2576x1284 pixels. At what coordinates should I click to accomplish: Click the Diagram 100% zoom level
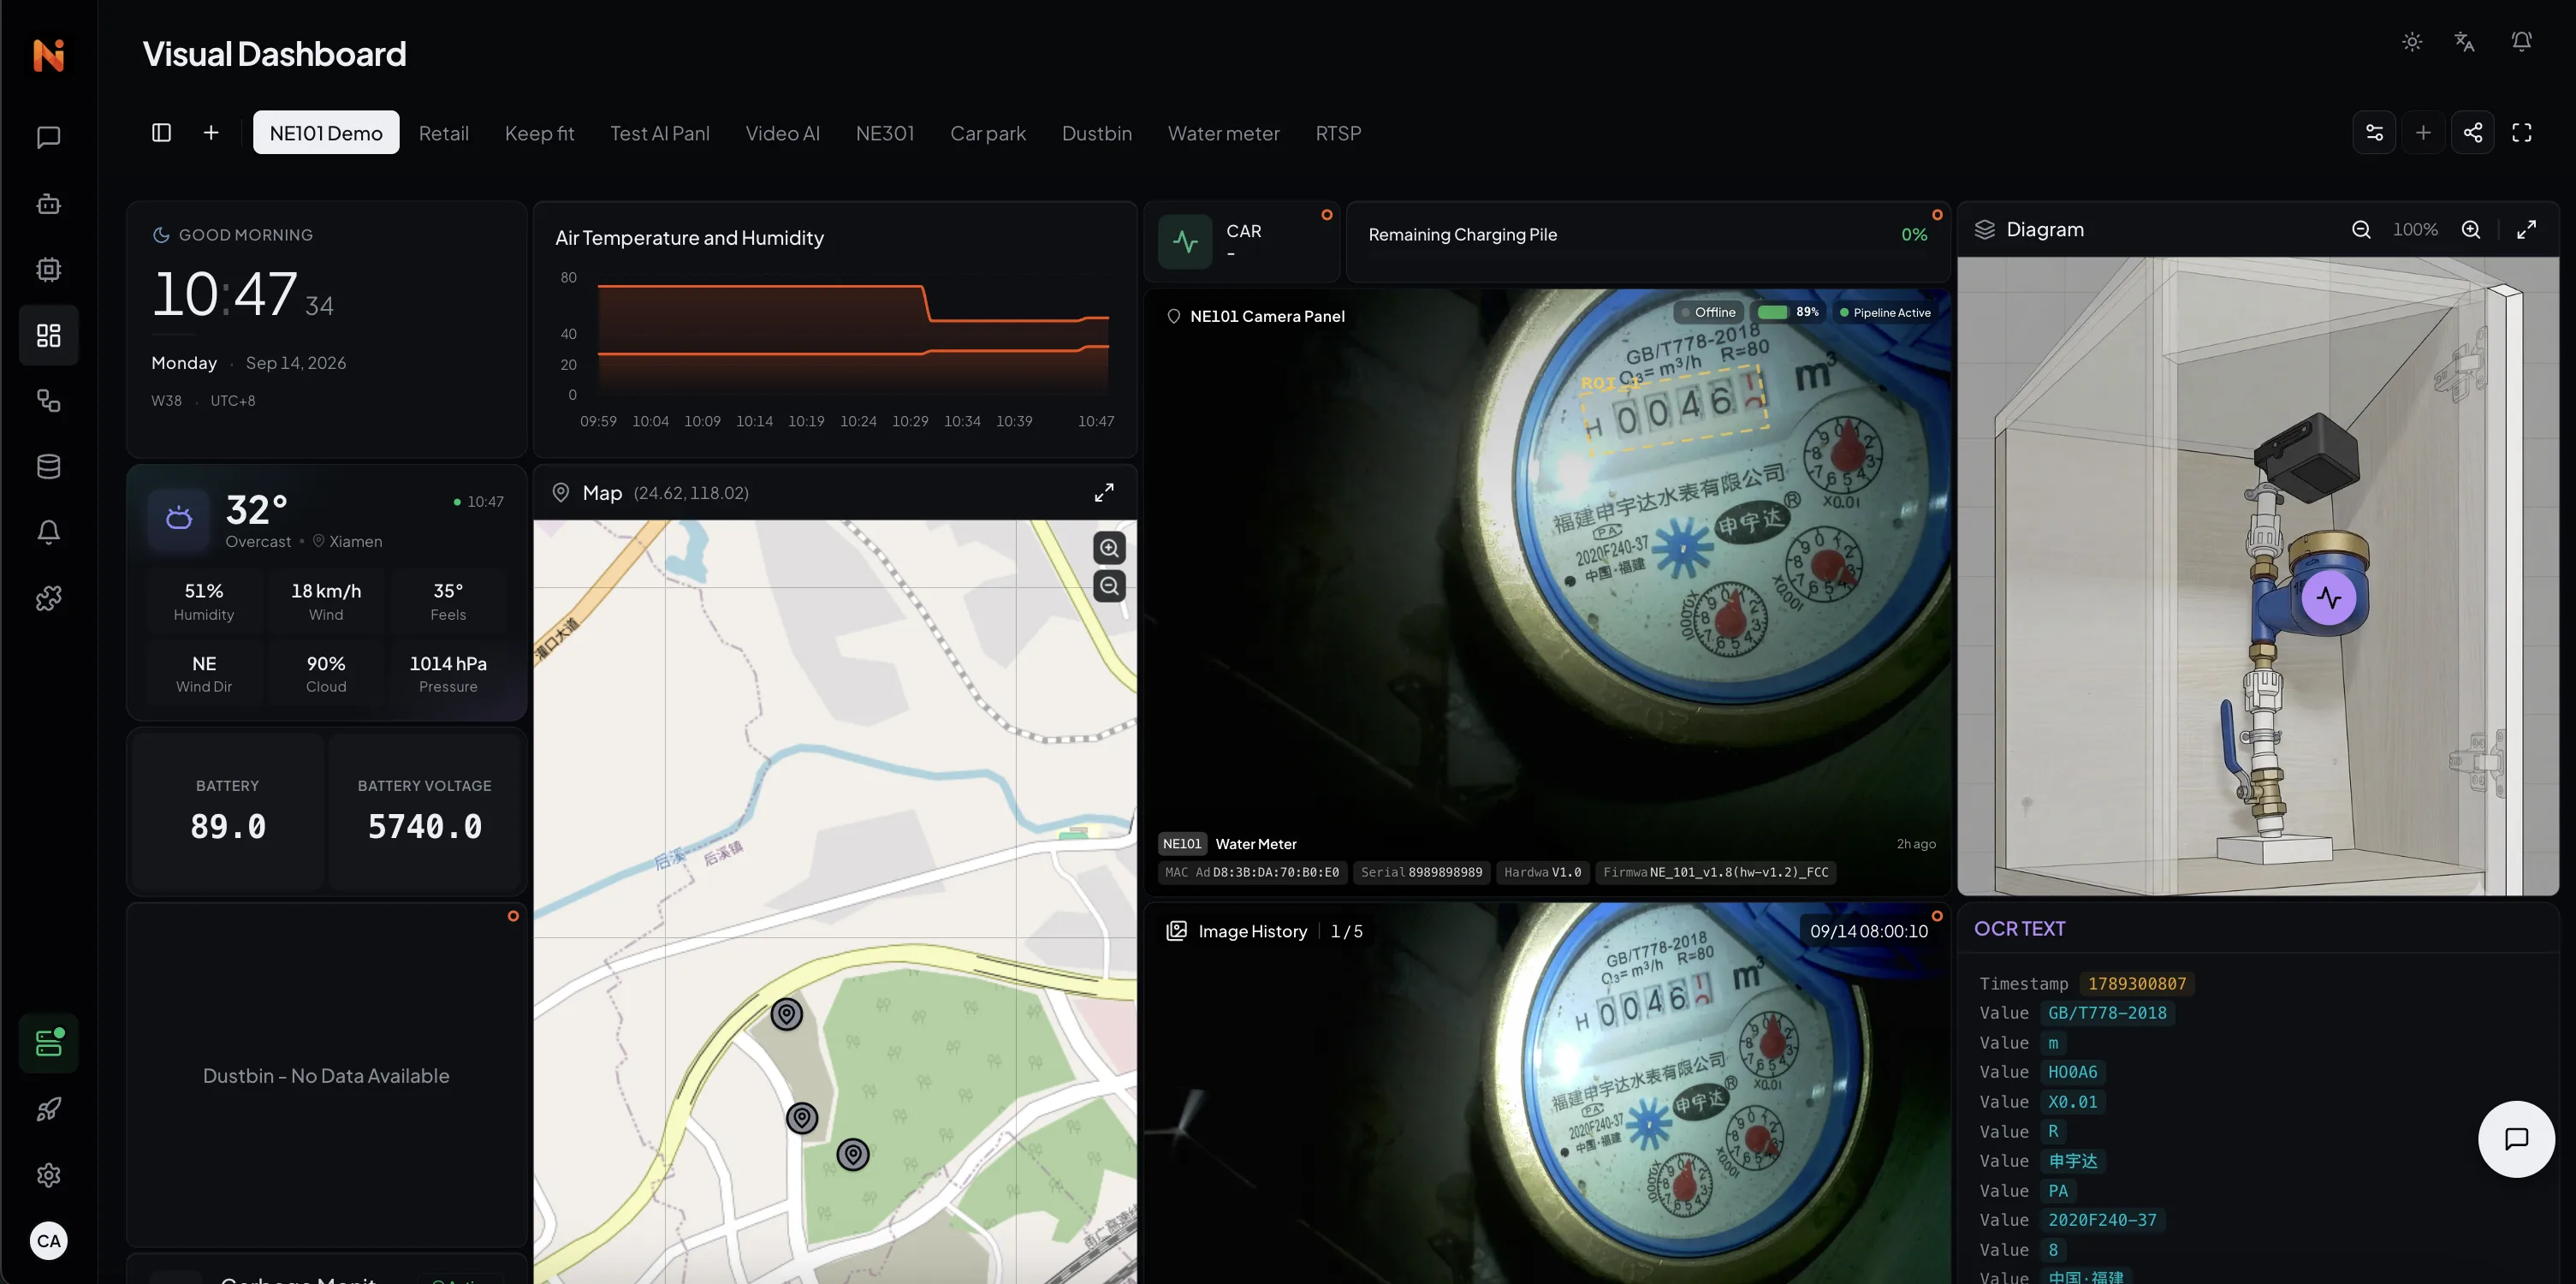click(x=2415, y=229)
